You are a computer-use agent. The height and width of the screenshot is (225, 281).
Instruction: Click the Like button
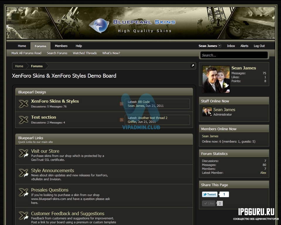[x=209, y=203]
